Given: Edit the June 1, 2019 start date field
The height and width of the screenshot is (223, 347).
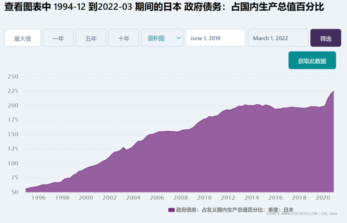Looking at the screenshot, I should pos(216,38).
